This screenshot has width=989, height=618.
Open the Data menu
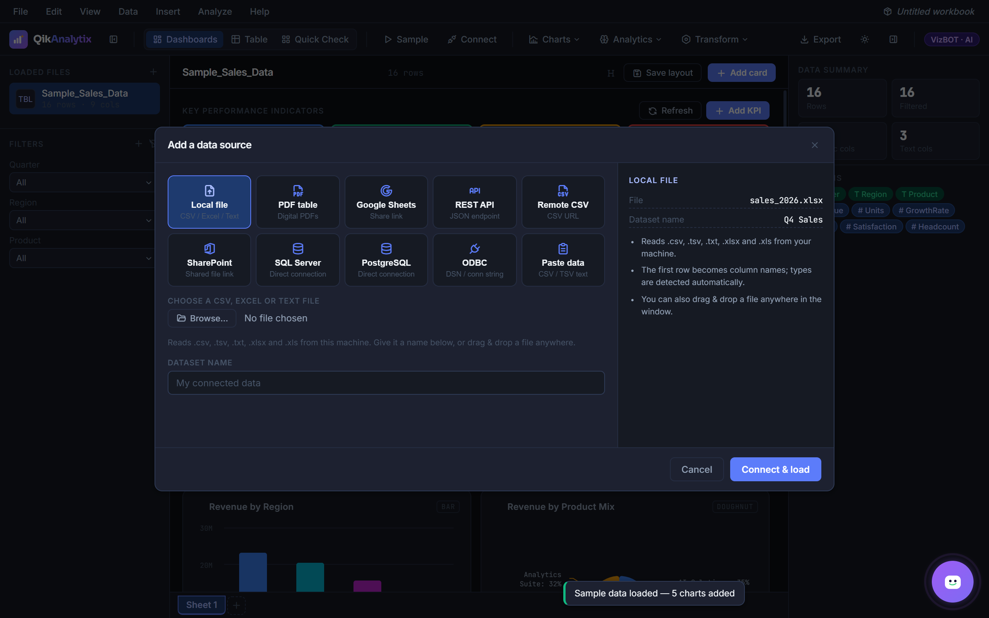pos(128,12)
